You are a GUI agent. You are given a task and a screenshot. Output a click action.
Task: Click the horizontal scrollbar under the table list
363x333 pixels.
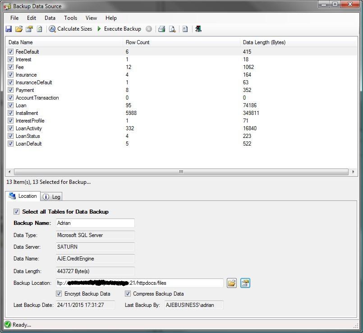coord(180,172)
